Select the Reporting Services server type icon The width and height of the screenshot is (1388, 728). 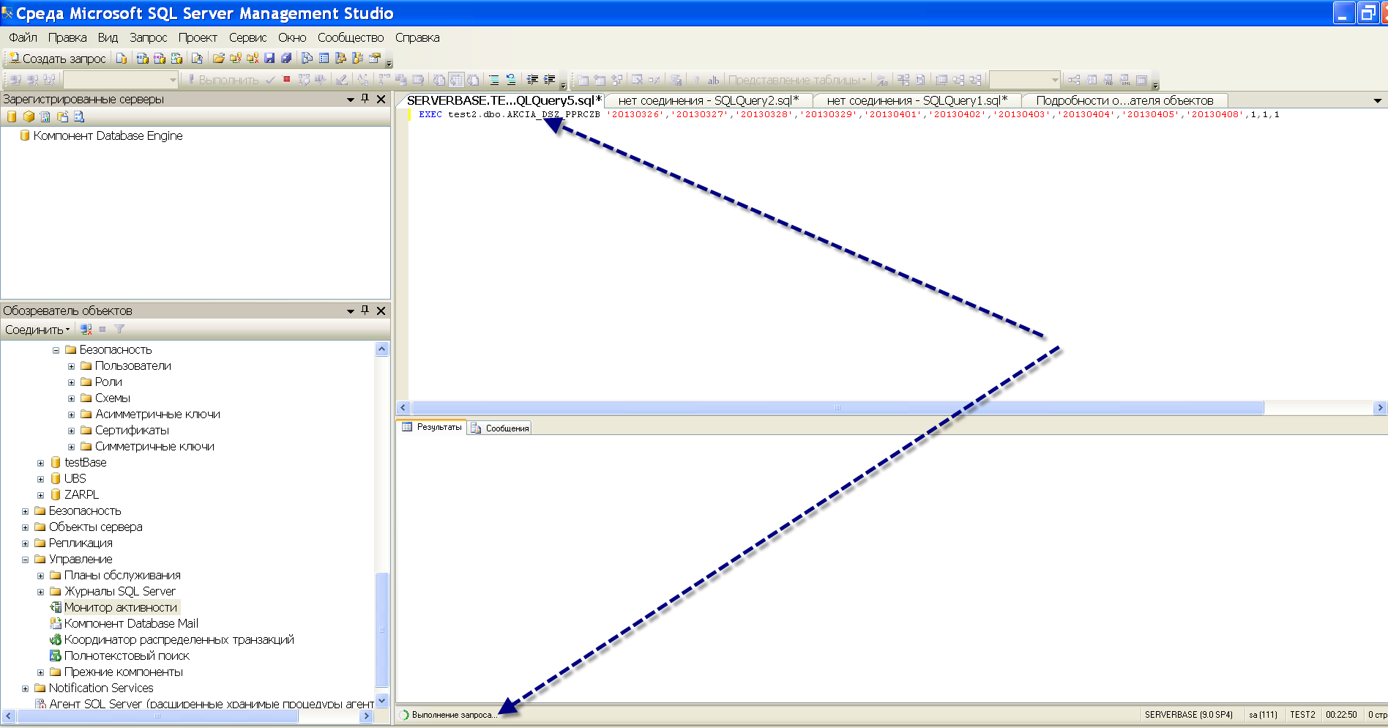coord(45,116)
